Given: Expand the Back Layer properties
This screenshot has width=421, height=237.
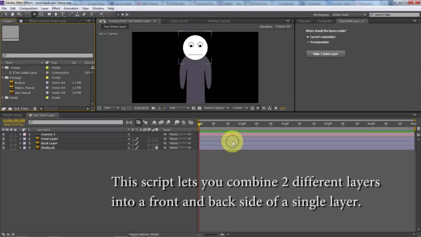Looking at the screenshot, I should tap(20, 143).
